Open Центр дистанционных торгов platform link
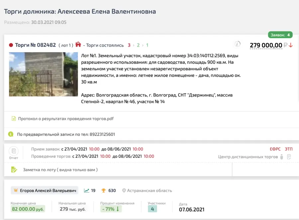The height and width of the screenshot is (220, 299). click(248, 157)
